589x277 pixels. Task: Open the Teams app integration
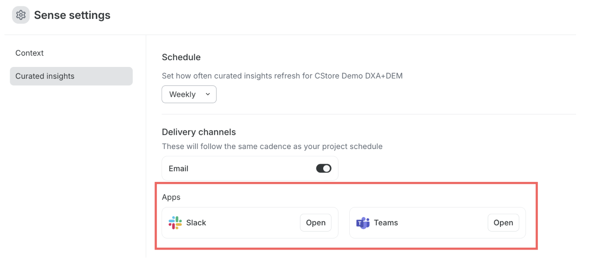point(503,223)
